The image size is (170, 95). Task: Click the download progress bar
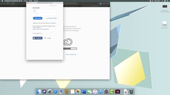click(70, 49)
